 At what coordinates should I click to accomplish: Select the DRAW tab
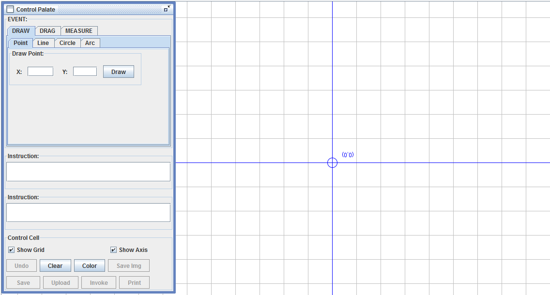21,31
